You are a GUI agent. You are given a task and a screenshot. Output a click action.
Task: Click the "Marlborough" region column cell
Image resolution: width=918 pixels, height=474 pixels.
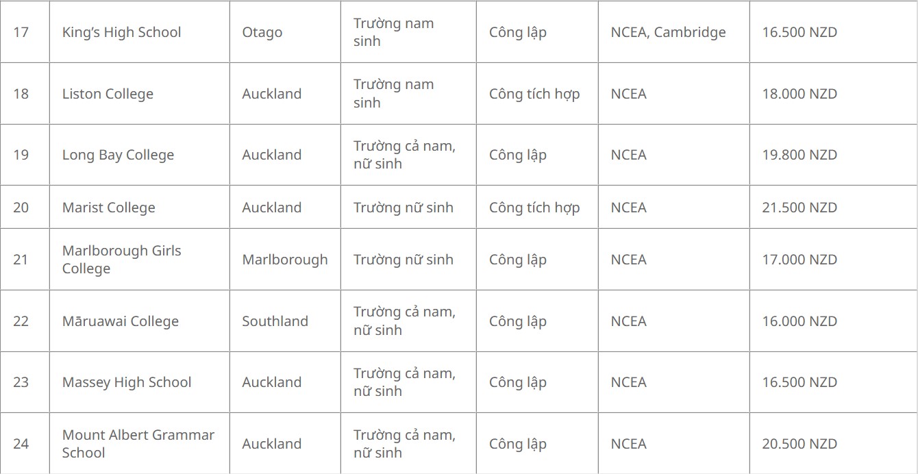click(x=285, y=260)
